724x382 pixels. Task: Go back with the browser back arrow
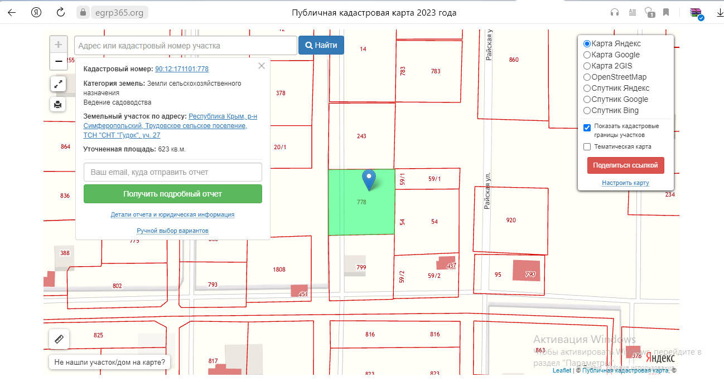coord(12,12)
